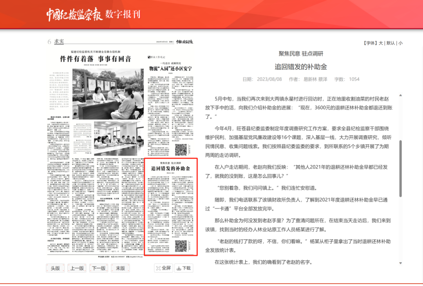The width and height of the screenshot is (423, 286).
Task: Click the QR code under the 追回错发的补助金 article
Action: coord(181,246)
